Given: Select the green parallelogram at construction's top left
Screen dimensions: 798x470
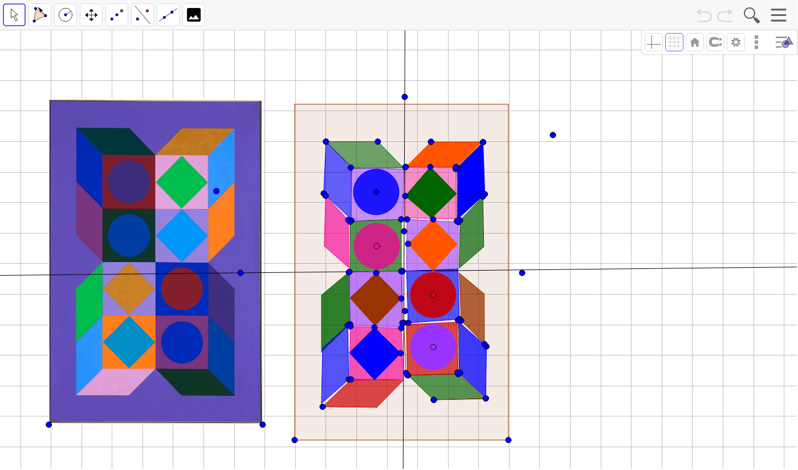Looking at the screenshot, I should pos(365,154).
